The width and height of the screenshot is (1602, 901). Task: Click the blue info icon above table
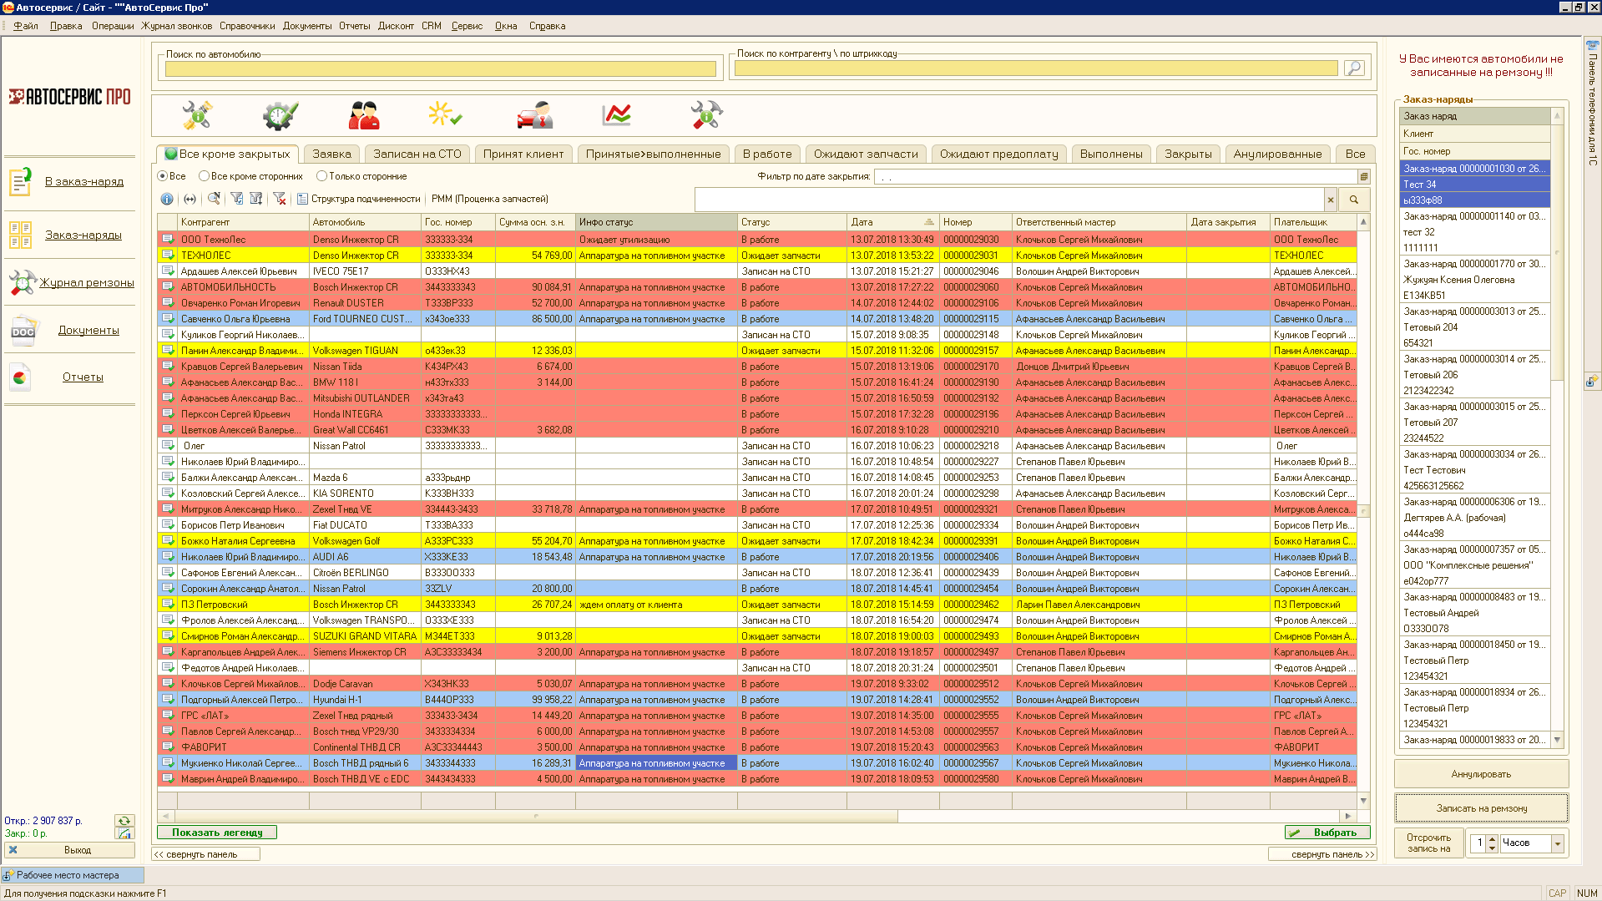pyautogui.click(x=167, y=199)
